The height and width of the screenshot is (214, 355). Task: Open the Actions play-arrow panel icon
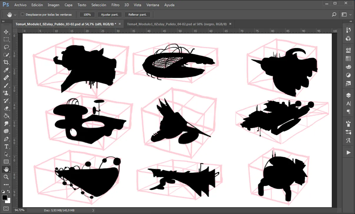[349, 153]
